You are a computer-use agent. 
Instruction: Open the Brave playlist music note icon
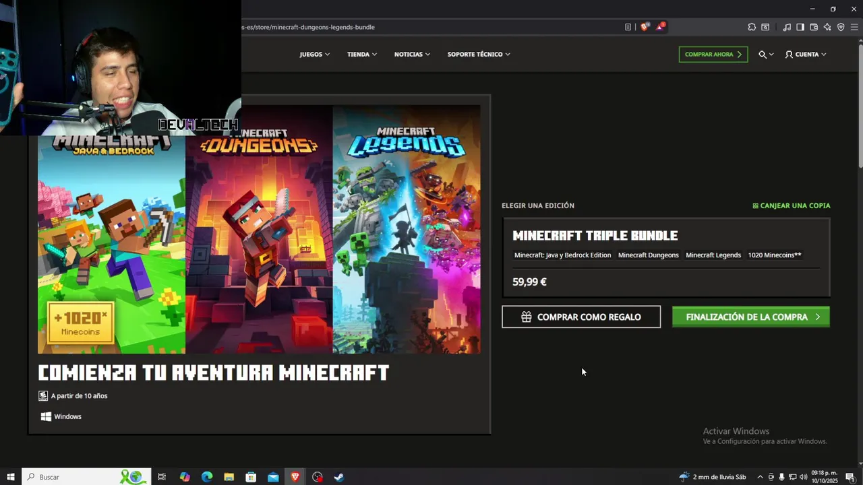787,27
